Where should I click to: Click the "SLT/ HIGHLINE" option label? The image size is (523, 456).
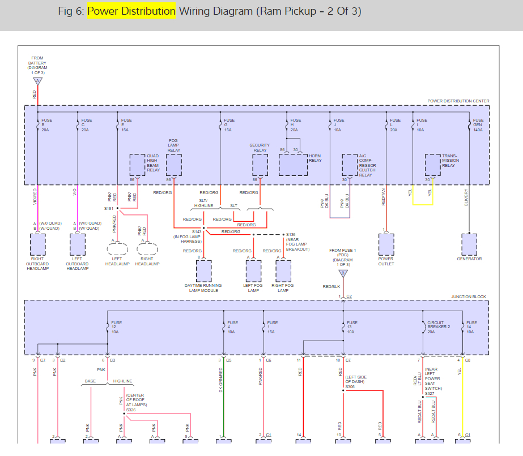tap(203, 203)
